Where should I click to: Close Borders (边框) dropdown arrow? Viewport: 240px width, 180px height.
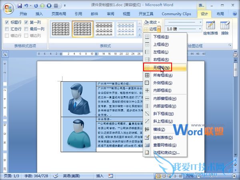click(159, 29)
